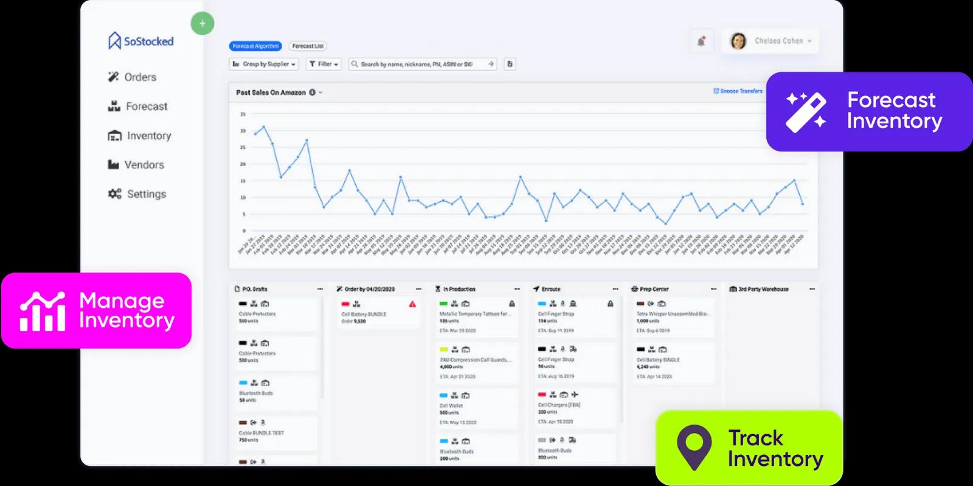This screenshot has width=973, height=486.
Task: Open Vendors in the sidebar
Action: (x=136, y=165)
